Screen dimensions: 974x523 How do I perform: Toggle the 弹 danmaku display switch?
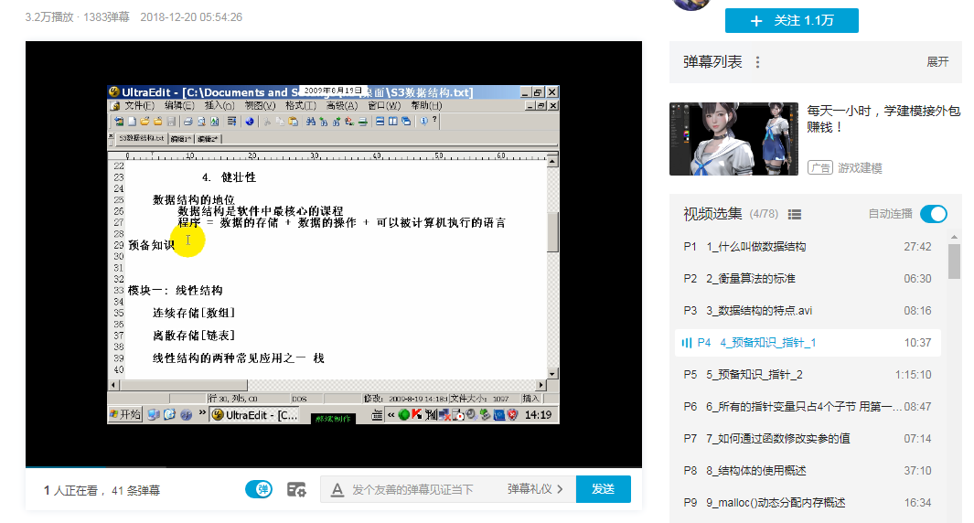coord(259,489)
